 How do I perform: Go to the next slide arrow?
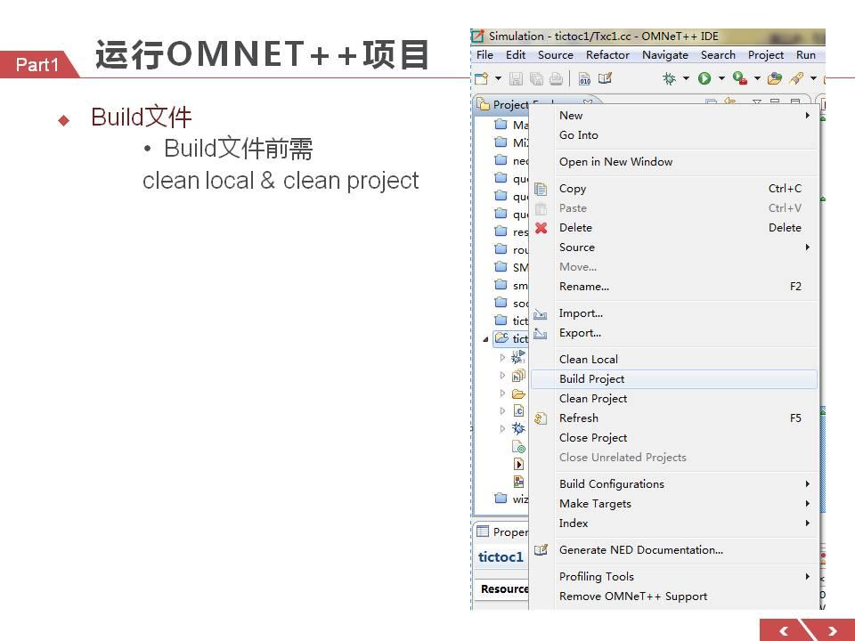click(832, 629)
